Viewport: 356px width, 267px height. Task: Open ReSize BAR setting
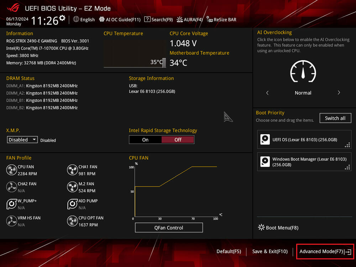[x=221, y=20]
